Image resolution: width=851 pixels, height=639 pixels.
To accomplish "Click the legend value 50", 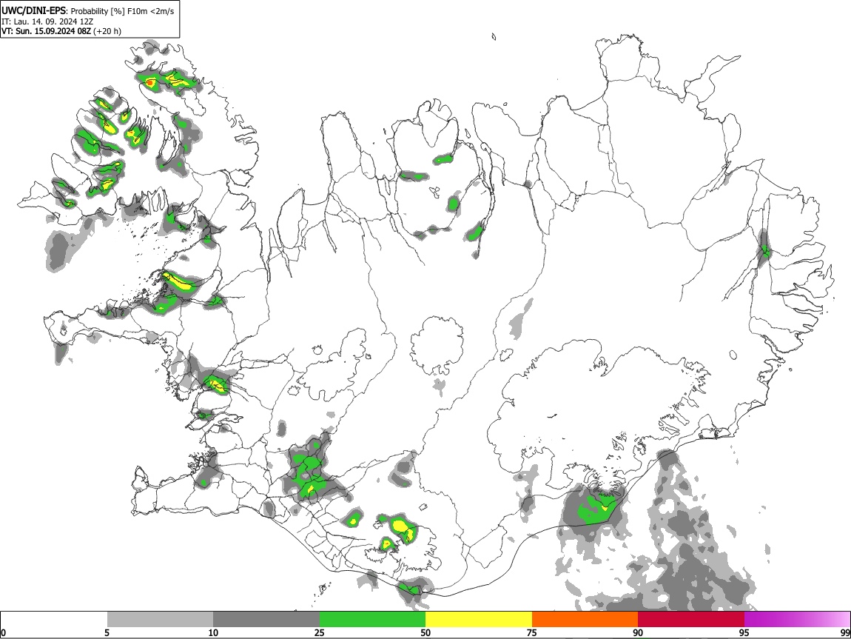I will point(425,633).
